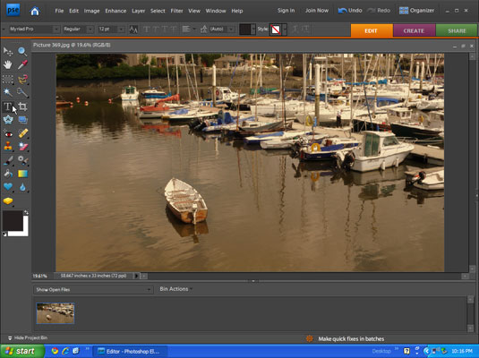Toggle Anti-aliased text option
This screenshot has height=358, width=479.
(x=133, y=30)
